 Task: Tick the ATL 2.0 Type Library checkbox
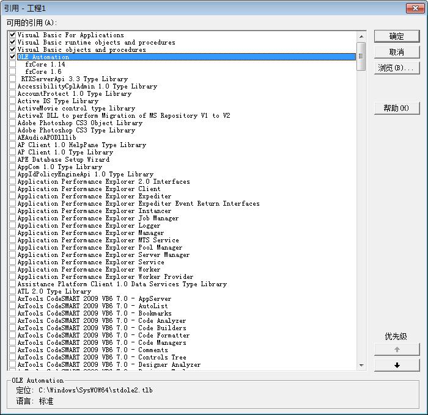[x=13, y=292]
